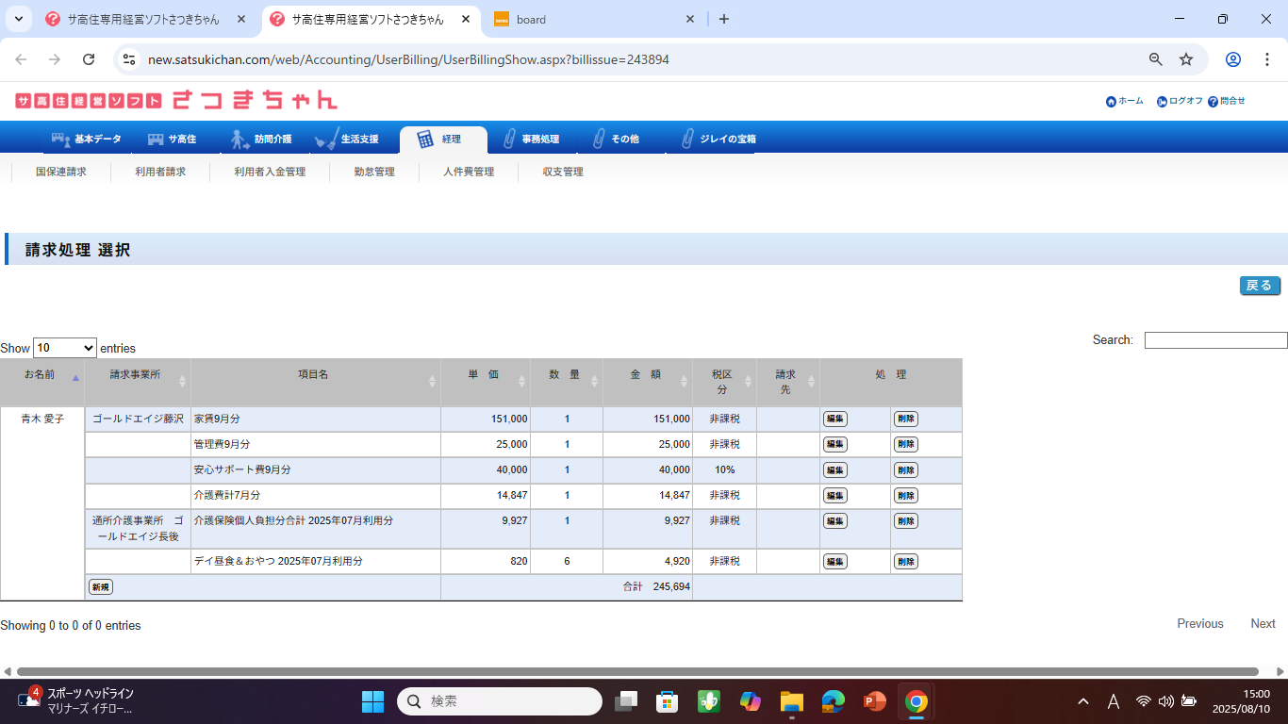Click 削除 for 管理費9月分 row

pyautogui.click(x=905, y=445)
